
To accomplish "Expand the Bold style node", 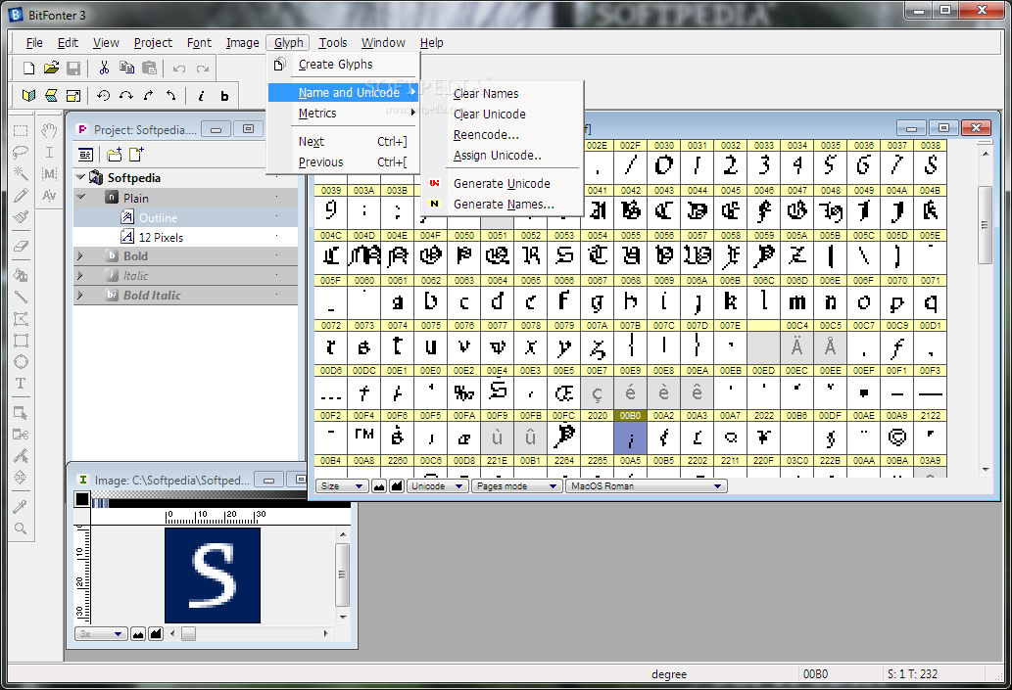I will click(x=80, y=256).
